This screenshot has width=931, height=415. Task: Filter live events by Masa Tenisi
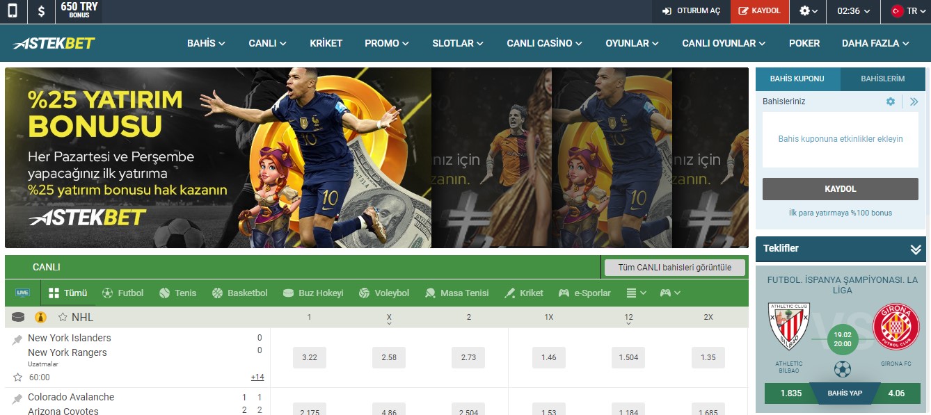456,293
